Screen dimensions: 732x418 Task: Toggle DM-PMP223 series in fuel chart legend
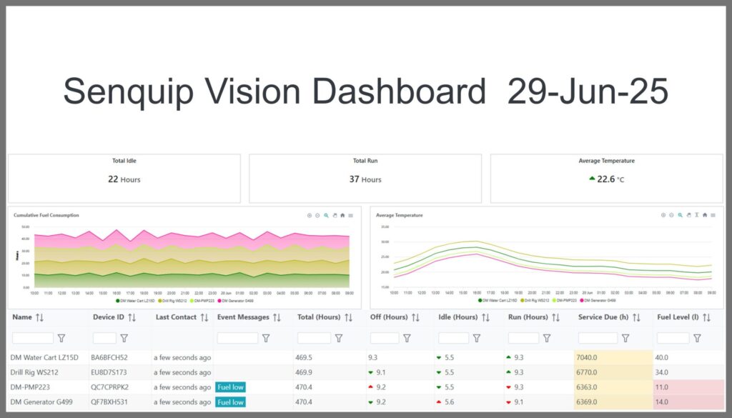coord(202,301)
